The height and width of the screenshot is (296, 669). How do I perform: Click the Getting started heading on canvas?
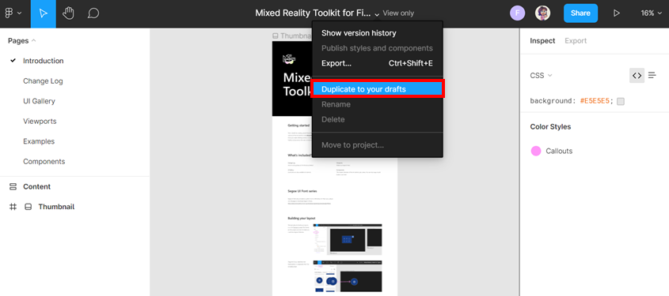(298, 126)
